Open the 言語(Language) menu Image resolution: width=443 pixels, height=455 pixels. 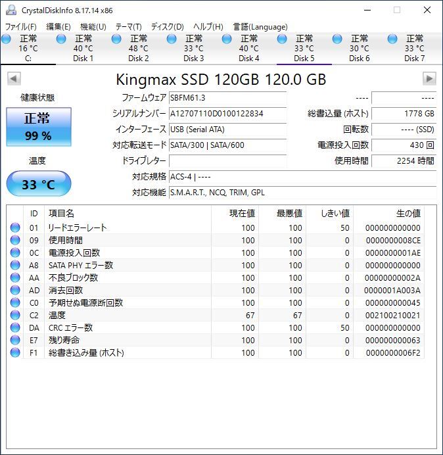point(260,27)
